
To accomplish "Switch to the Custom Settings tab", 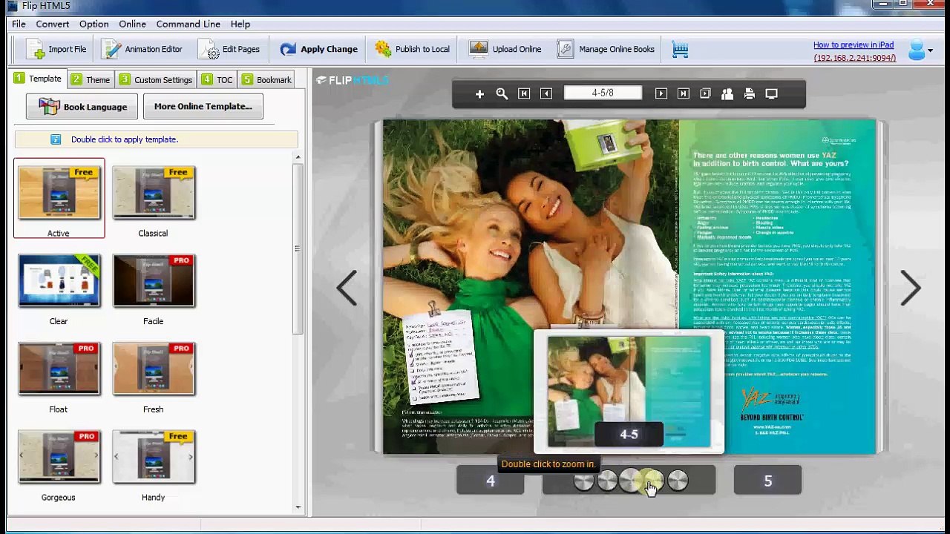I will click(156, 79).
